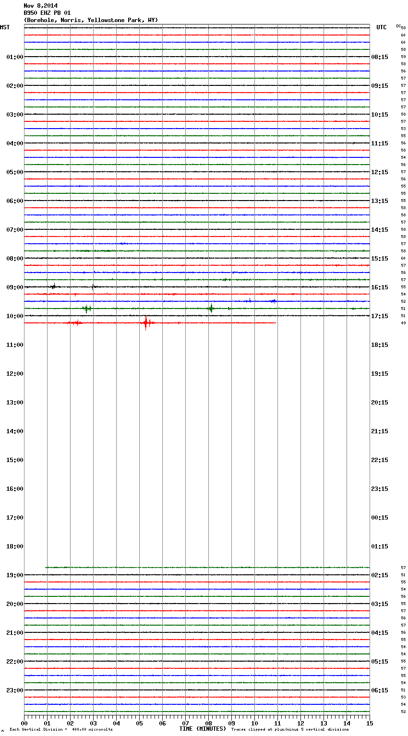The width and height of the screenshot is (408, 736).
Task: Select the '17:00' MST hour label
Action: point(15,518)
